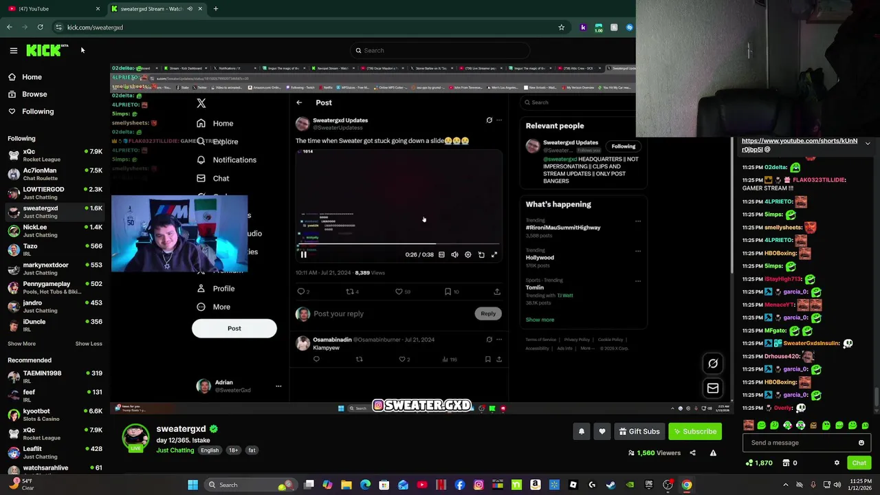
Task: Go back in browser history
Action: [x=10, y=27]
